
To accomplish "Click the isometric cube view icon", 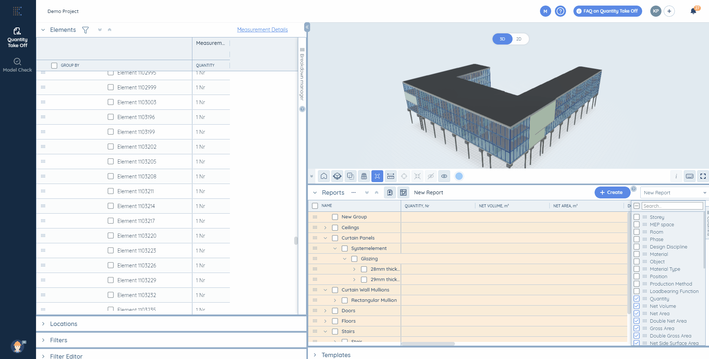I will pos(337,176).
